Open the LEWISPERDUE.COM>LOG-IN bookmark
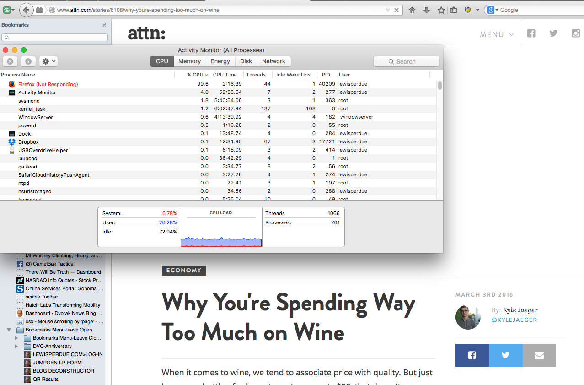584x385 pixels. click(68, 354)
